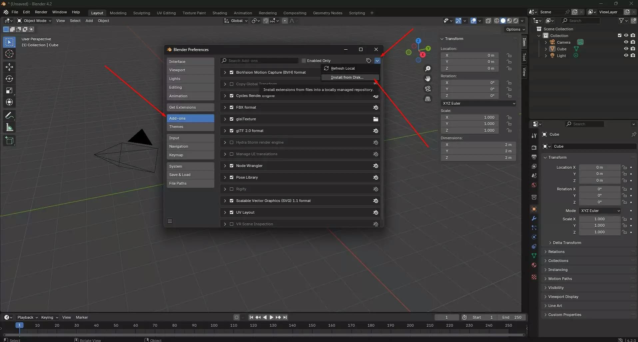
Task: Click Dimensions X value field 2 m
Action: (478, 145)
